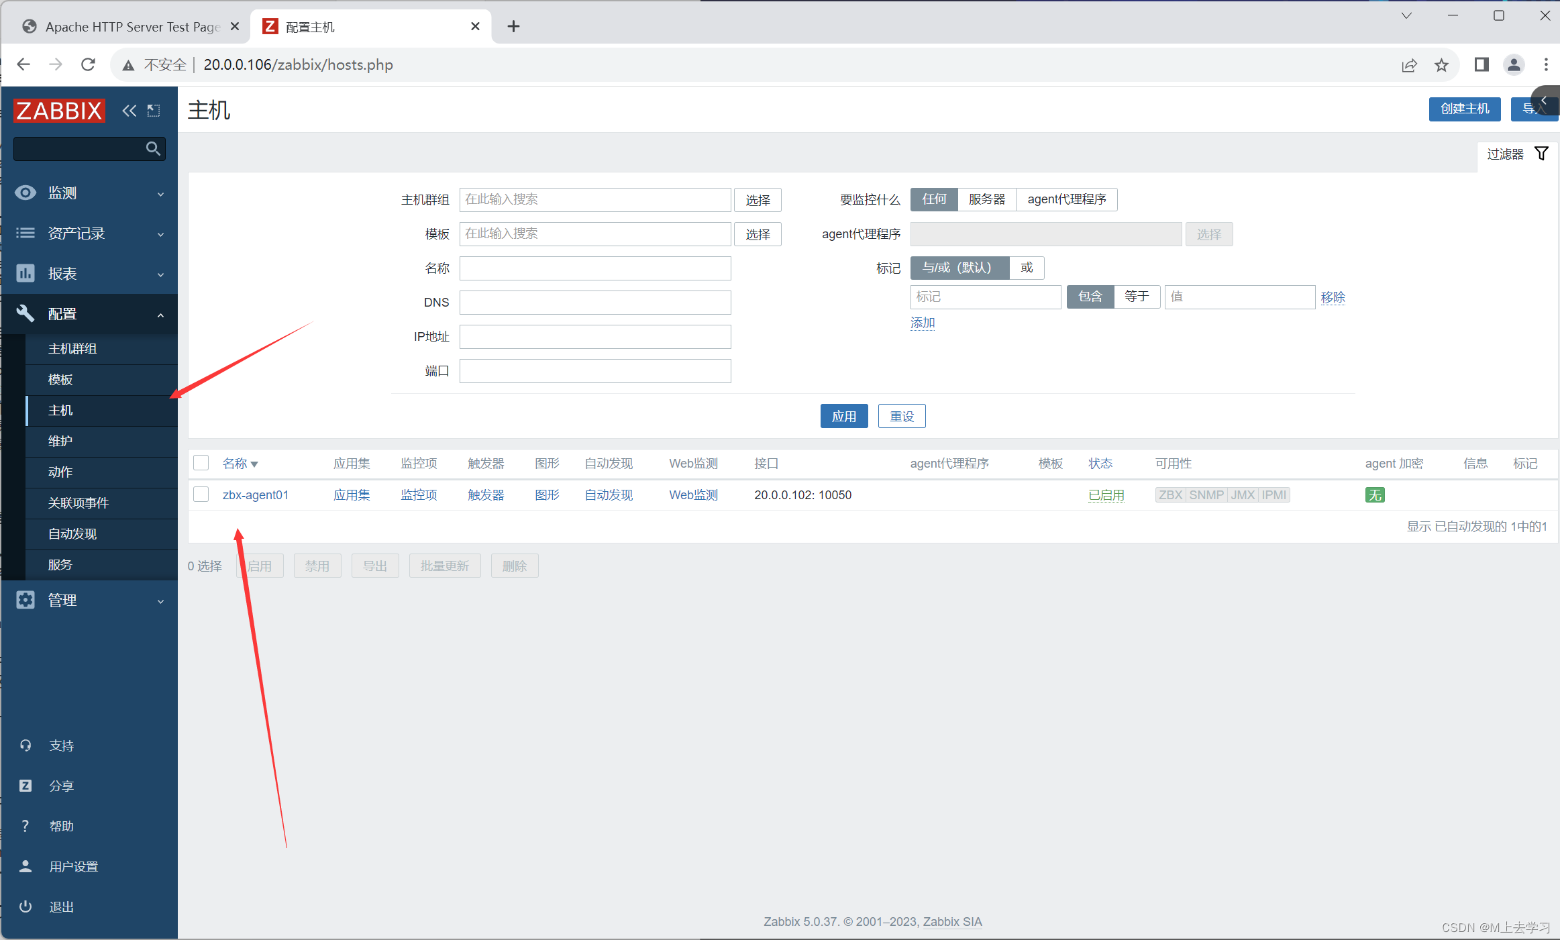Viewport: 1560px width, 940px height.
Task: Click the browser share page icon
Action: tap(1409, 65)
